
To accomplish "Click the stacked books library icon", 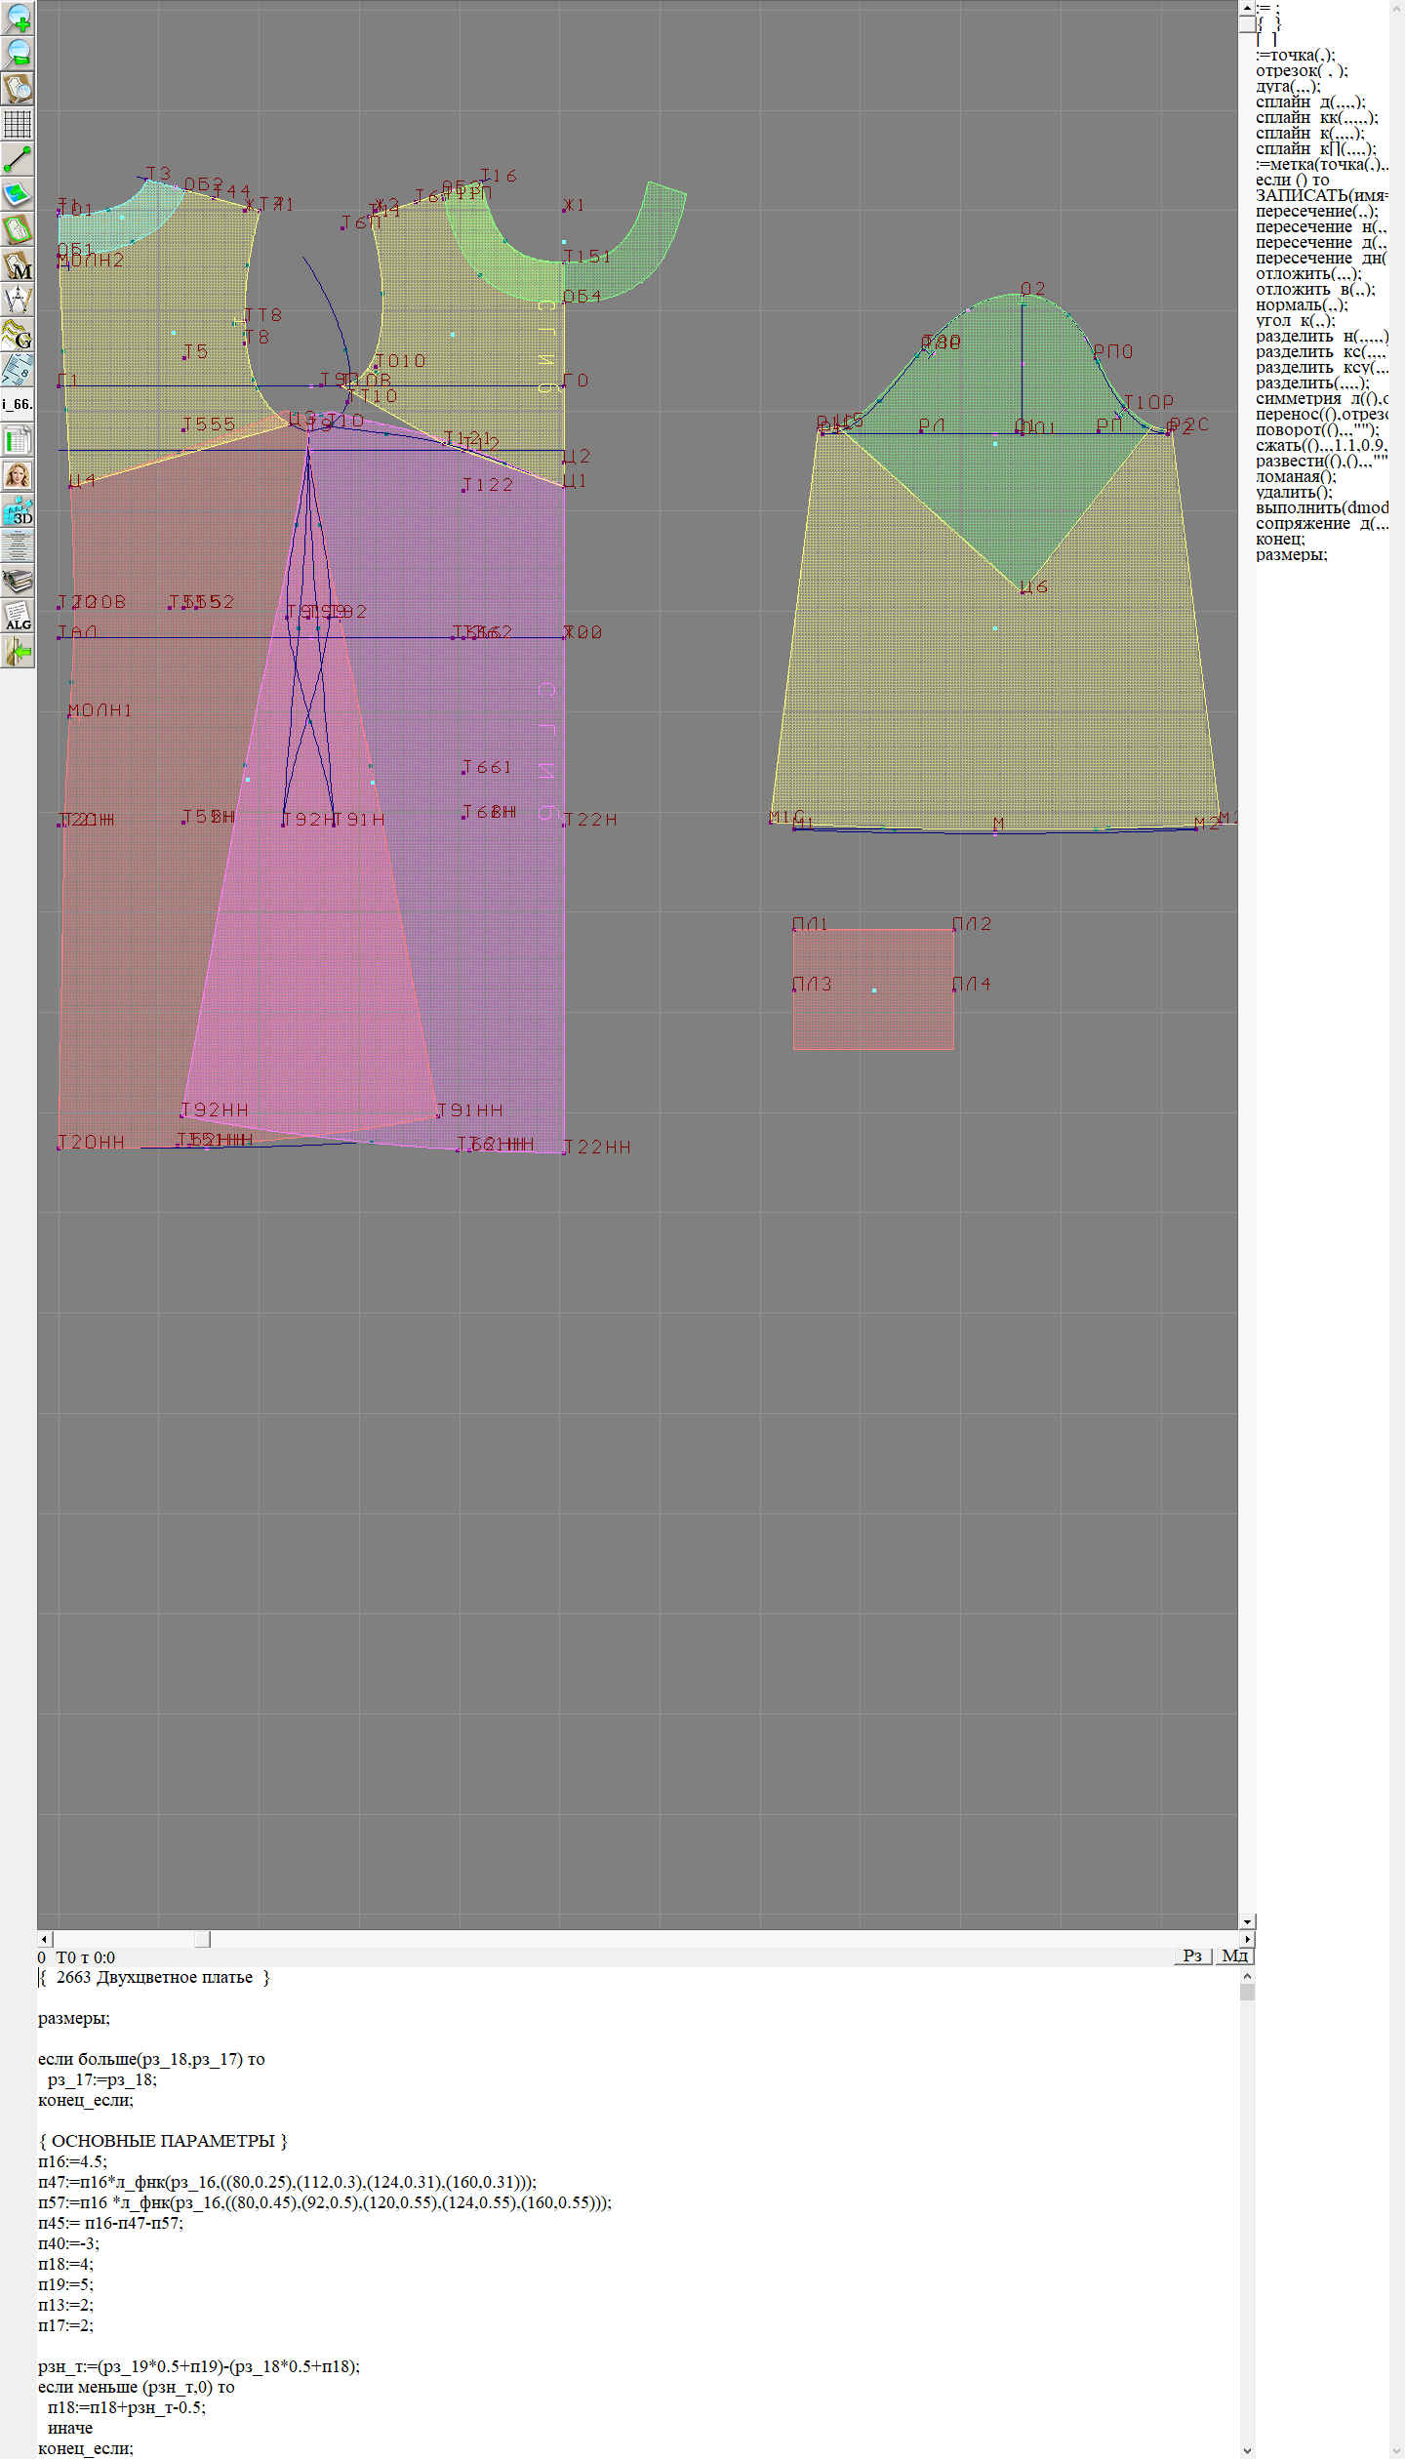I will point(18,581).
